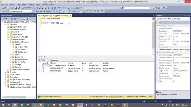Image resolution: width=191 pixels, height=107 pixels.
Task: Click the Copy icon in the toolbar
Action: pos(52,8)
